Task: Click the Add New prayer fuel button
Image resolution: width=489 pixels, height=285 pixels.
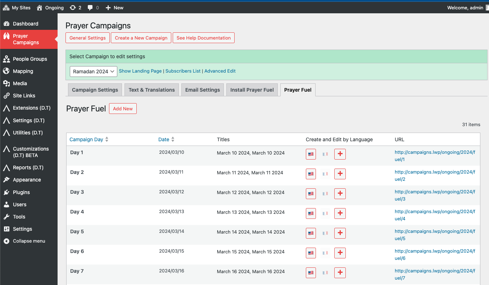Action: (123, 109)
